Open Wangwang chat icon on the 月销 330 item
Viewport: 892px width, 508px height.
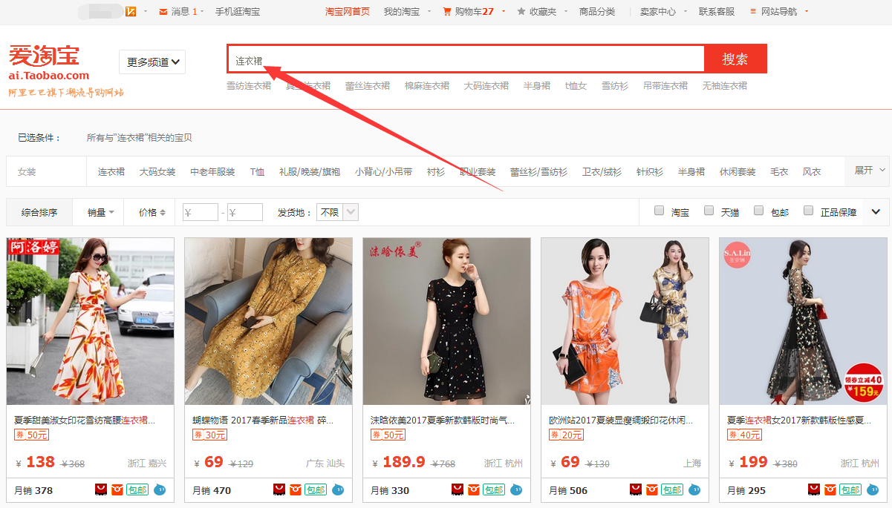(x=516, y=489)
